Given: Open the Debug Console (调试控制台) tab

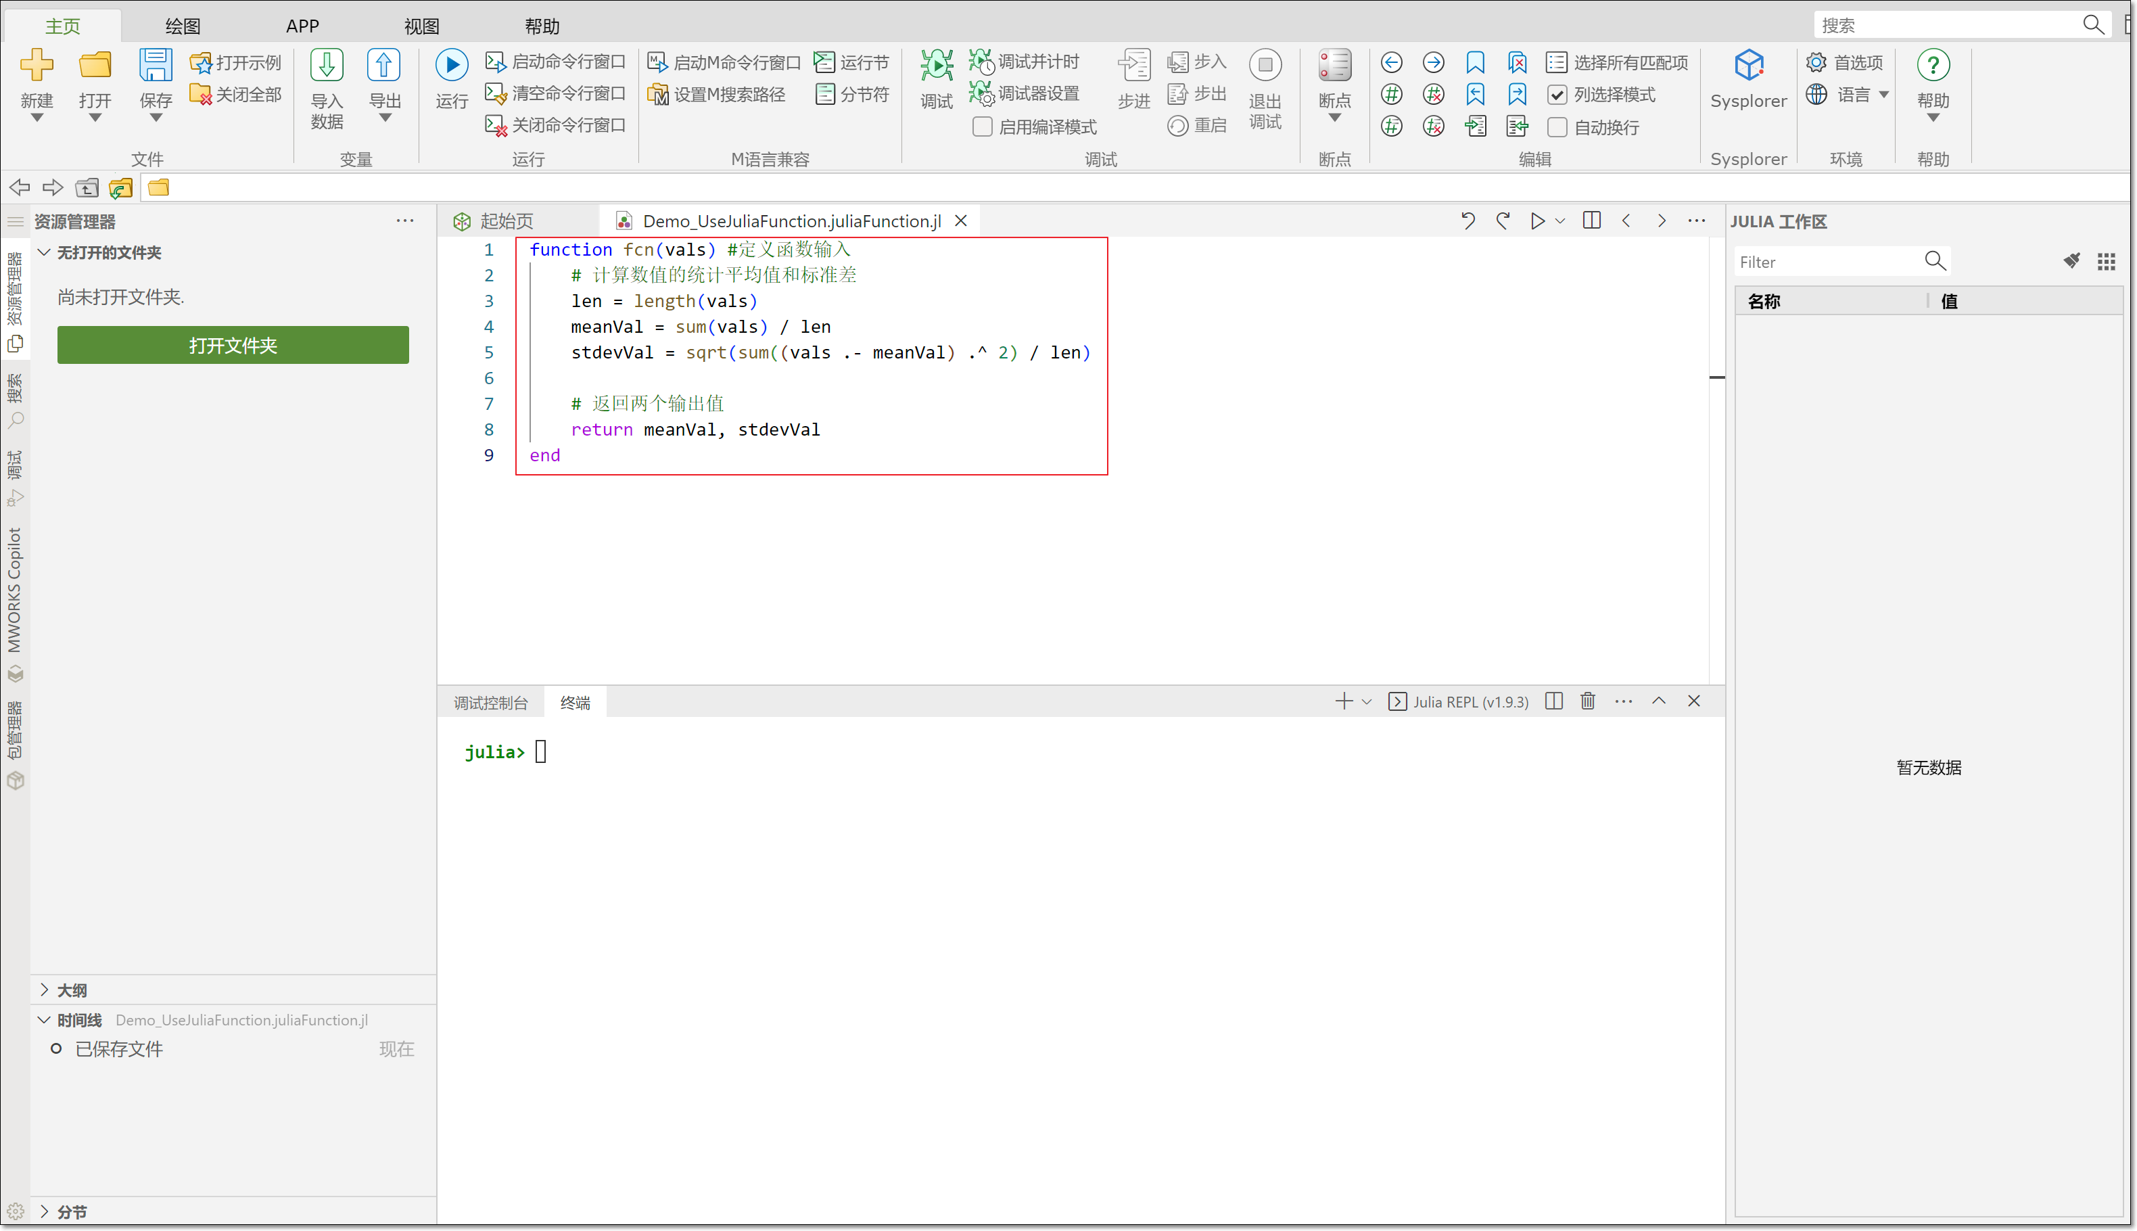Looking at the screenshot, I should click(x=490, y=703).
